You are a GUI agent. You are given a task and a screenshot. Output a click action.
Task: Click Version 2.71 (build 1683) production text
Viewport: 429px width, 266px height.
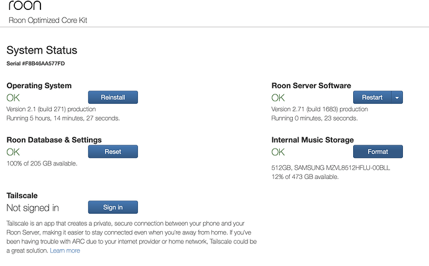coord(320,109)
